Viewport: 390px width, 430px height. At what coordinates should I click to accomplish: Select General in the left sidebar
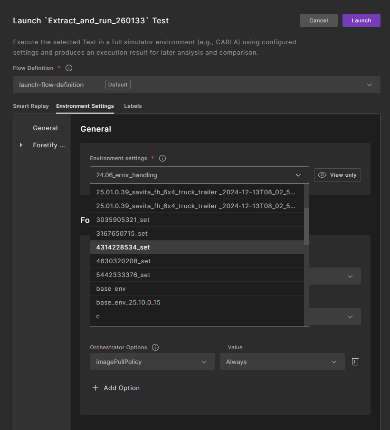tap(45, 128)
